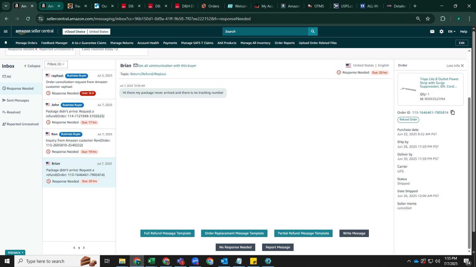Click the Refund Order button

tap(408, 120)
